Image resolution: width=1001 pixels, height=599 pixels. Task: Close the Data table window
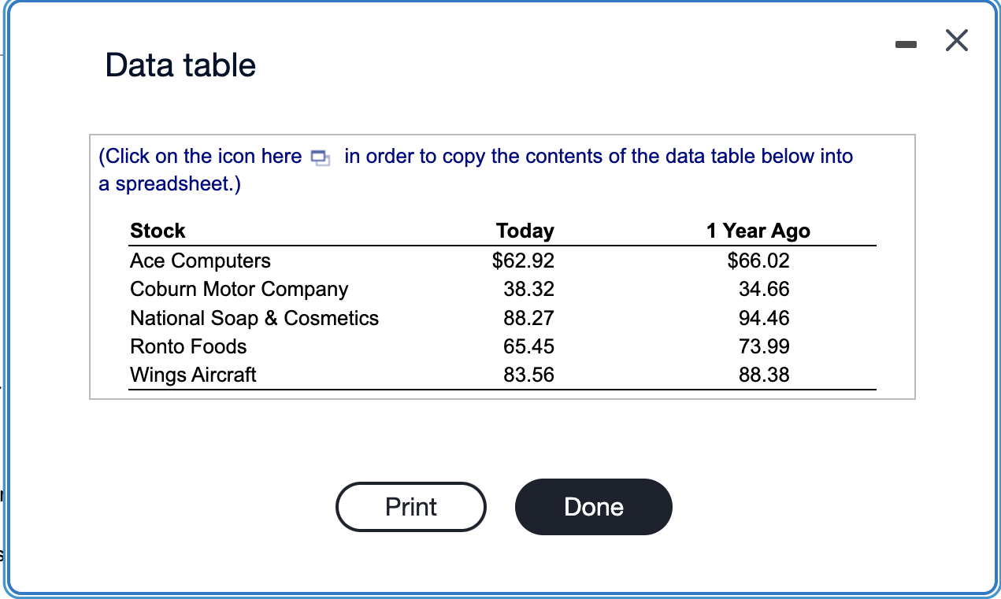coord(956,40)
